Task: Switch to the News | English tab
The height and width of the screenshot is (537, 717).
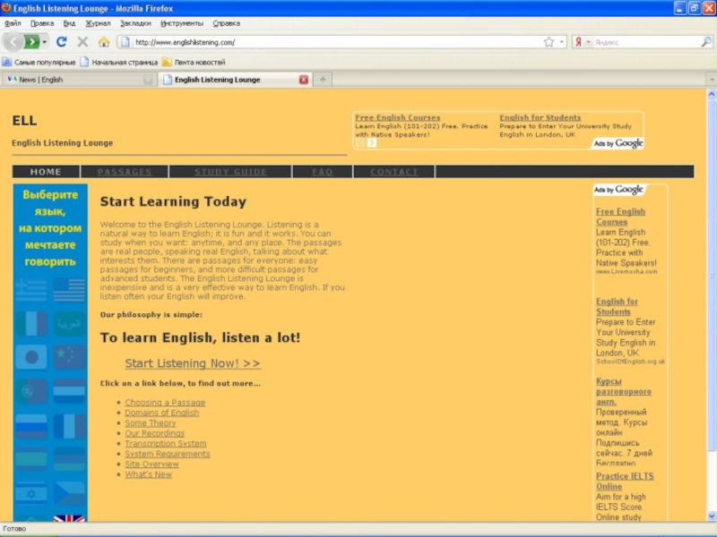Action: click(x=79, y=80)
